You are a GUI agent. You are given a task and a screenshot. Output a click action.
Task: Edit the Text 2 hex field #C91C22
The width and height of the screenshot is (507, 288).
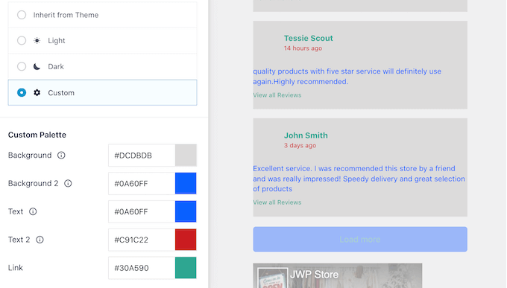point(142,240)
